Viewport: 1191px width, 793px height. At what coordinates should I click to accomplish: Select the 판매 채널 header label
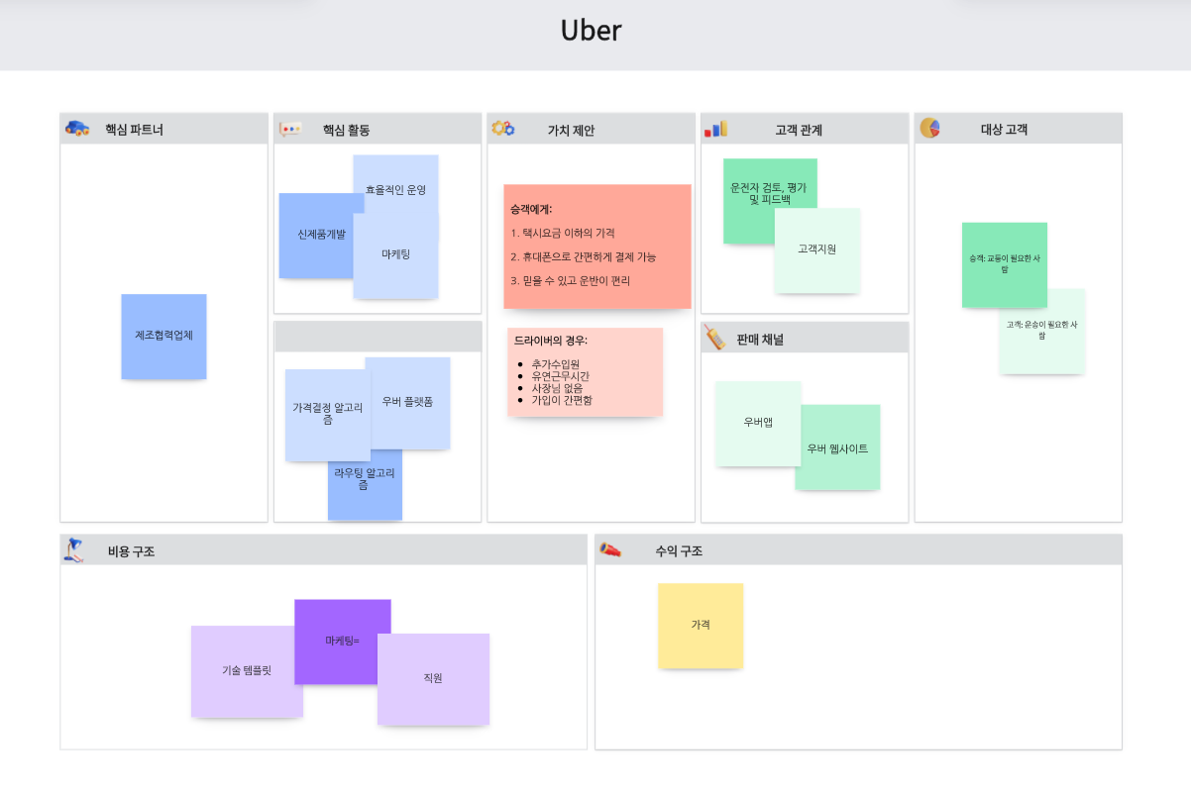[x=761, y=340]
